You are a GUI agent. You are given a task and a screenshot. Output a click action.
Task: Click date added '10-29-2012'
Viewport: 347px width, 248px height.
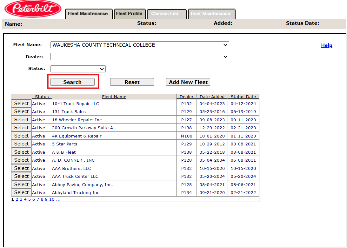(212, 144)
